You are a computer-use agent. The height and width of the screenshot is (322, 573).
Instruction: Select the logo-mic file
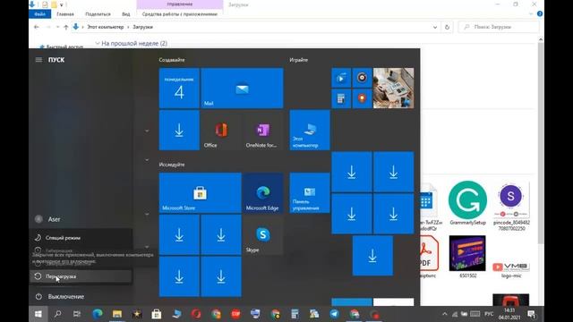pos(511,269)
